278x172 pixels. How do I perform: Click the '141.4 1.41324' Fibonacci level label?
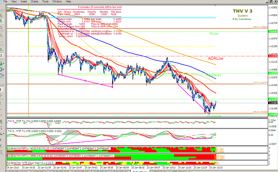[260, 112]
